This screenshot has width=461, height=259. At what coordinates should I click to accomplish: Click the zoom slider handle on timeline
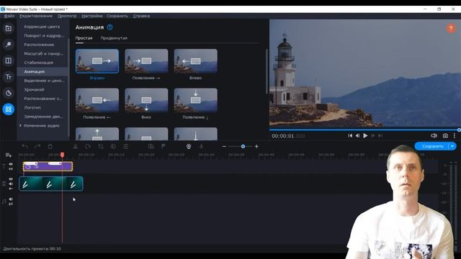click(x=243, y=146)
